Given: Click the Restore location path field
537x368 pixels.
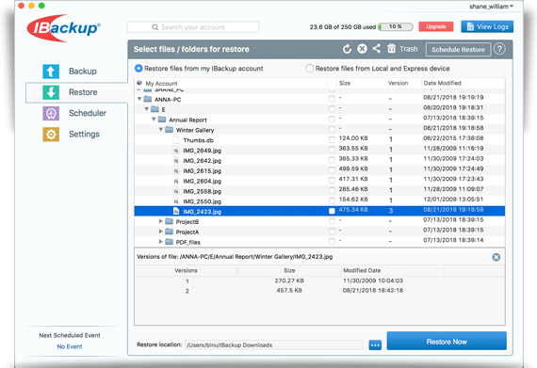Looking at the screenshot, I should click(274, 345).
